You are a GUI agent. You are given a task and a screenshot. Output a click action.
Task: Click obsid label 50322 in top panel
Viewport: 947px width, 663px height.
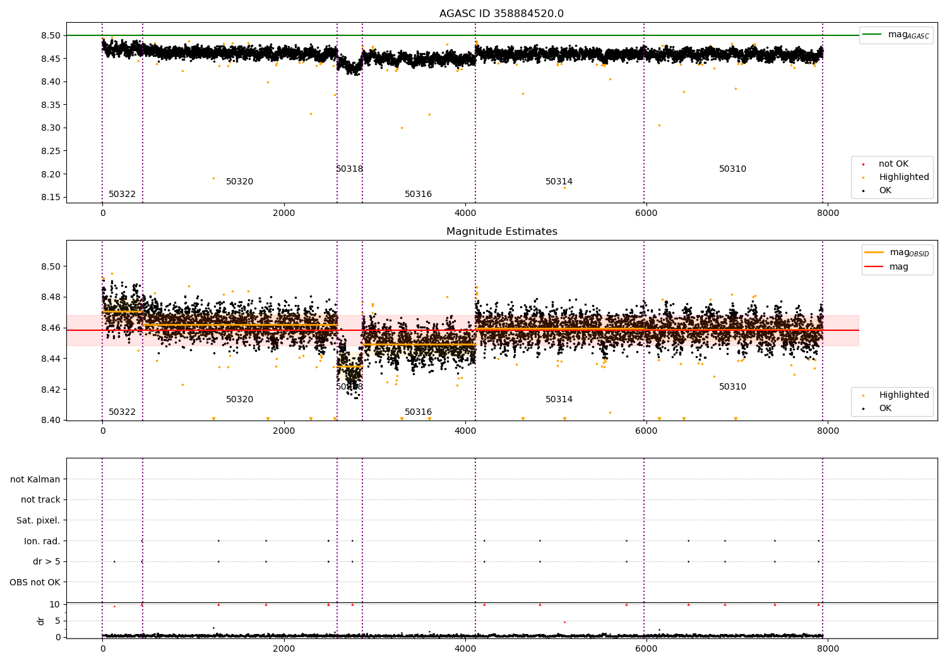(x=122, y=194)
